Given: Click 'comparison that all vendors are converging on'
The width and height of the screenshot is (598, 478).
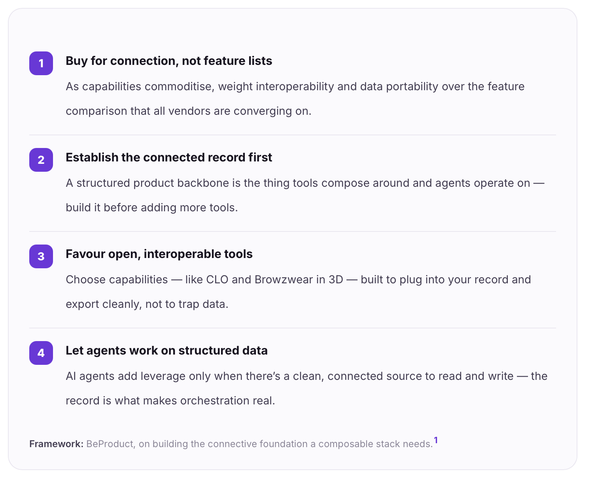Looking at the screenshot, I should click(188, 111).
